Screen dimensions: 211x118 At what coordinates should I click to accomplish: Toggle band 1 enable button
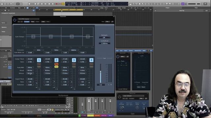39,60
